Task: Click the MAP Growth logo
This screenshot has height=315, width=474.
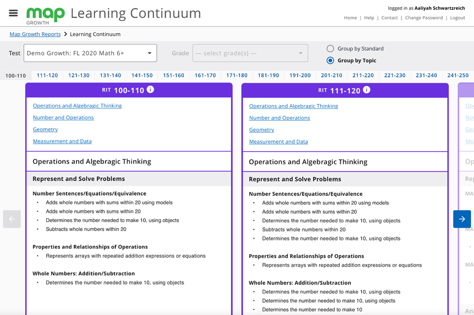Action: pos(46,16)
